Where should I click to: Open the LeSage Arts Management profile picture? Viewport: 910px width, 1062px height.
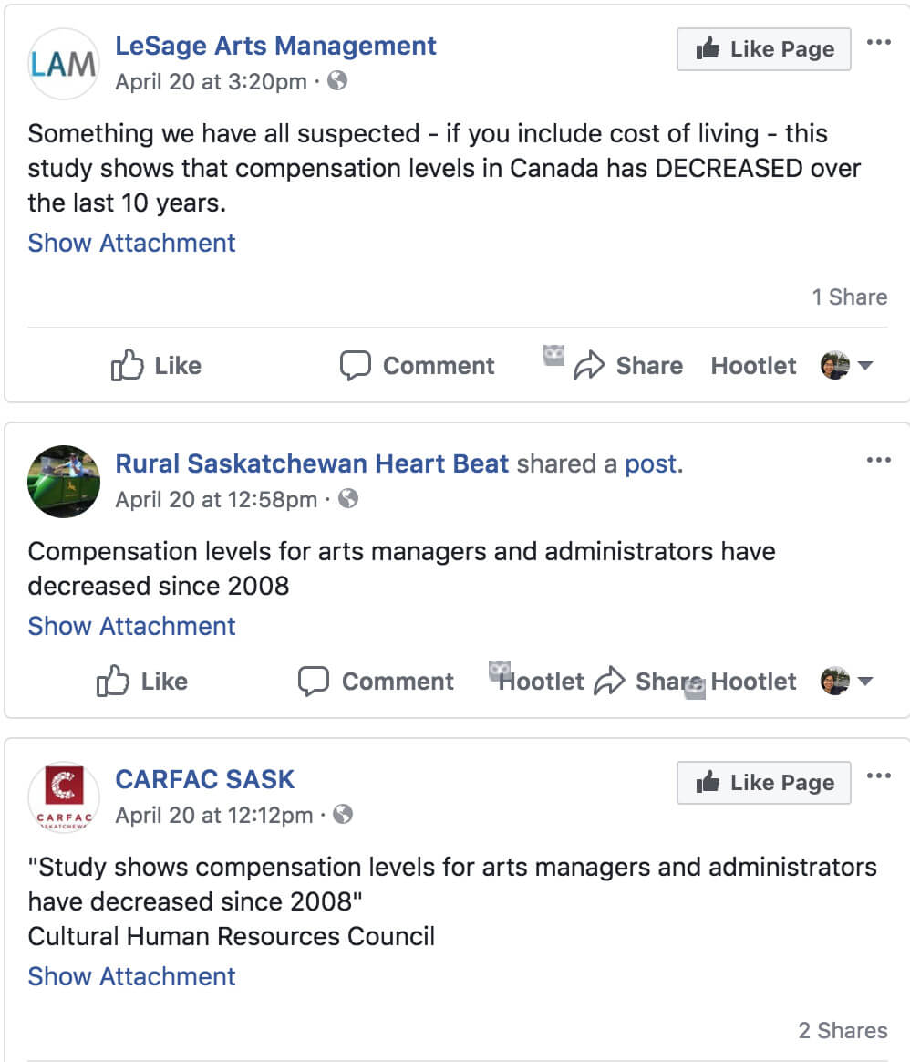(x=63, y=63)
